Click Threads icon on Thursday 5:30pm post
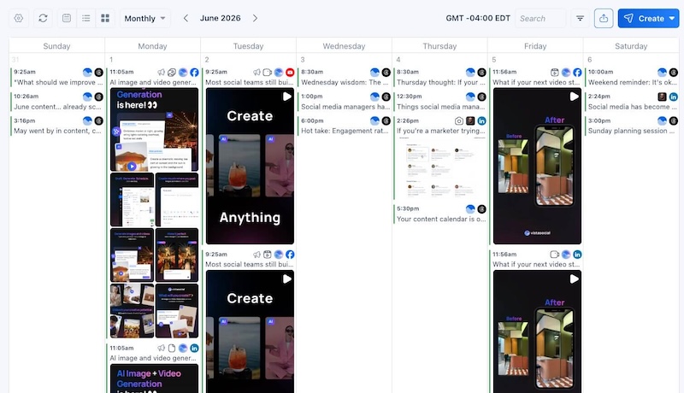 (481, 209)
